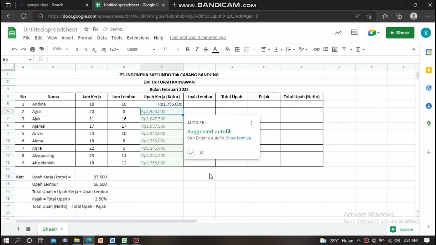Open the Data menu
This screenshot has width=436, height=245.
click(x=102, y=38)
